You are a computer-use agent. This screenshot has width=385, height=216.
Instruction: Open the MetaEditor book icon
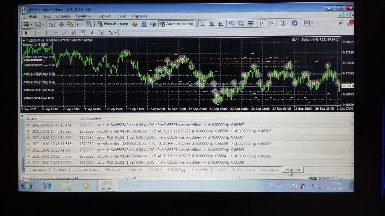click(135, 24)
